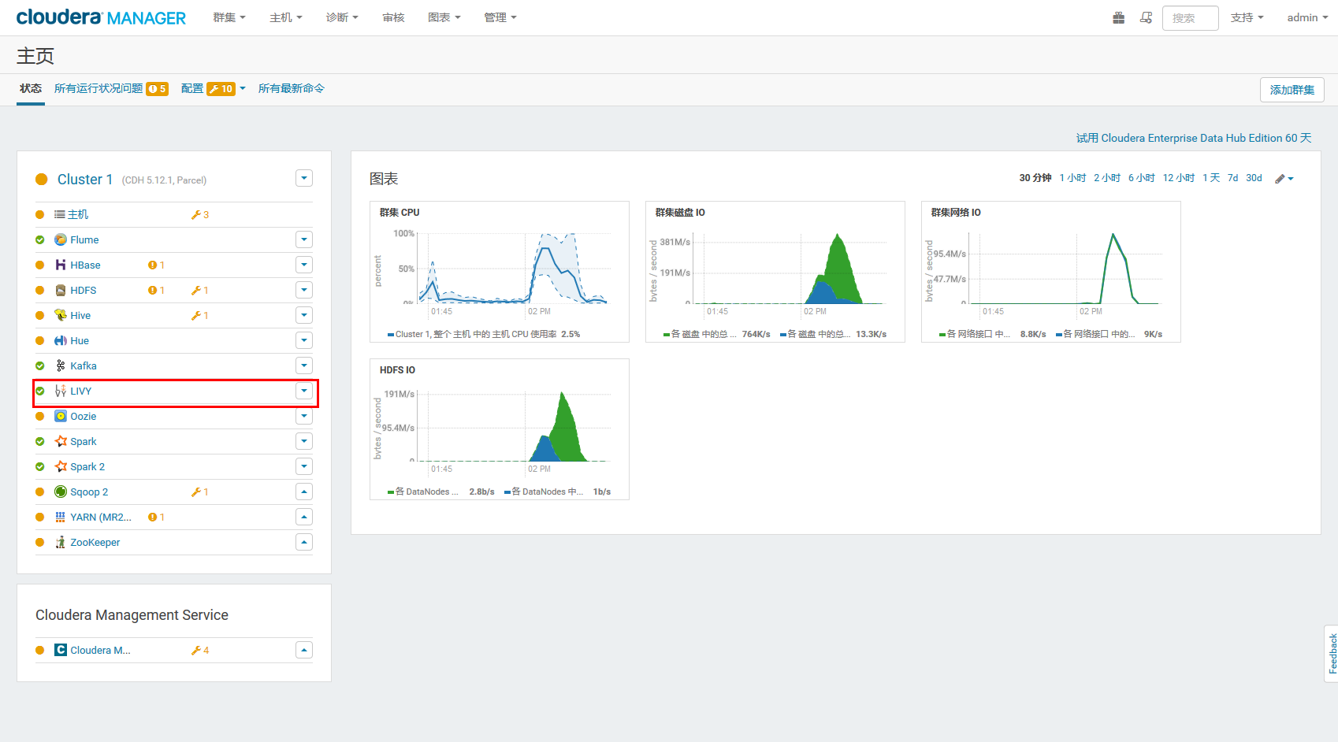Open the Cloudera Management Service actions dropdown
The height and width of the screenshot is (742, 1338).
(304, 650)
